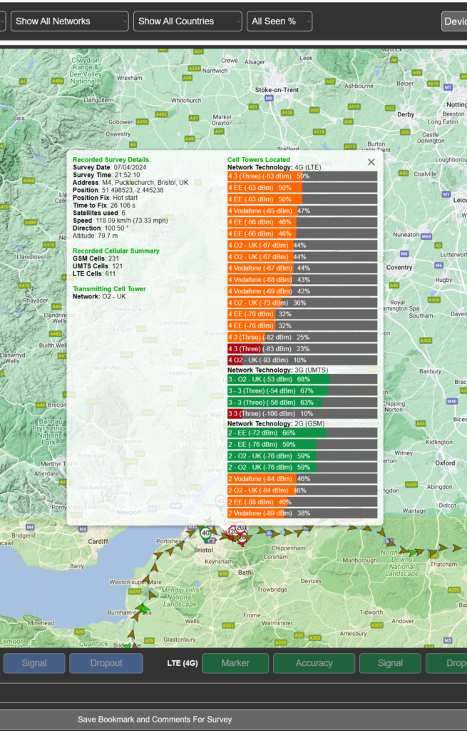Image resolution: width=467 pixels, height=731 pixels.
Task: Click the Network: O2 - UK line
Action: (x=99, y=296)
